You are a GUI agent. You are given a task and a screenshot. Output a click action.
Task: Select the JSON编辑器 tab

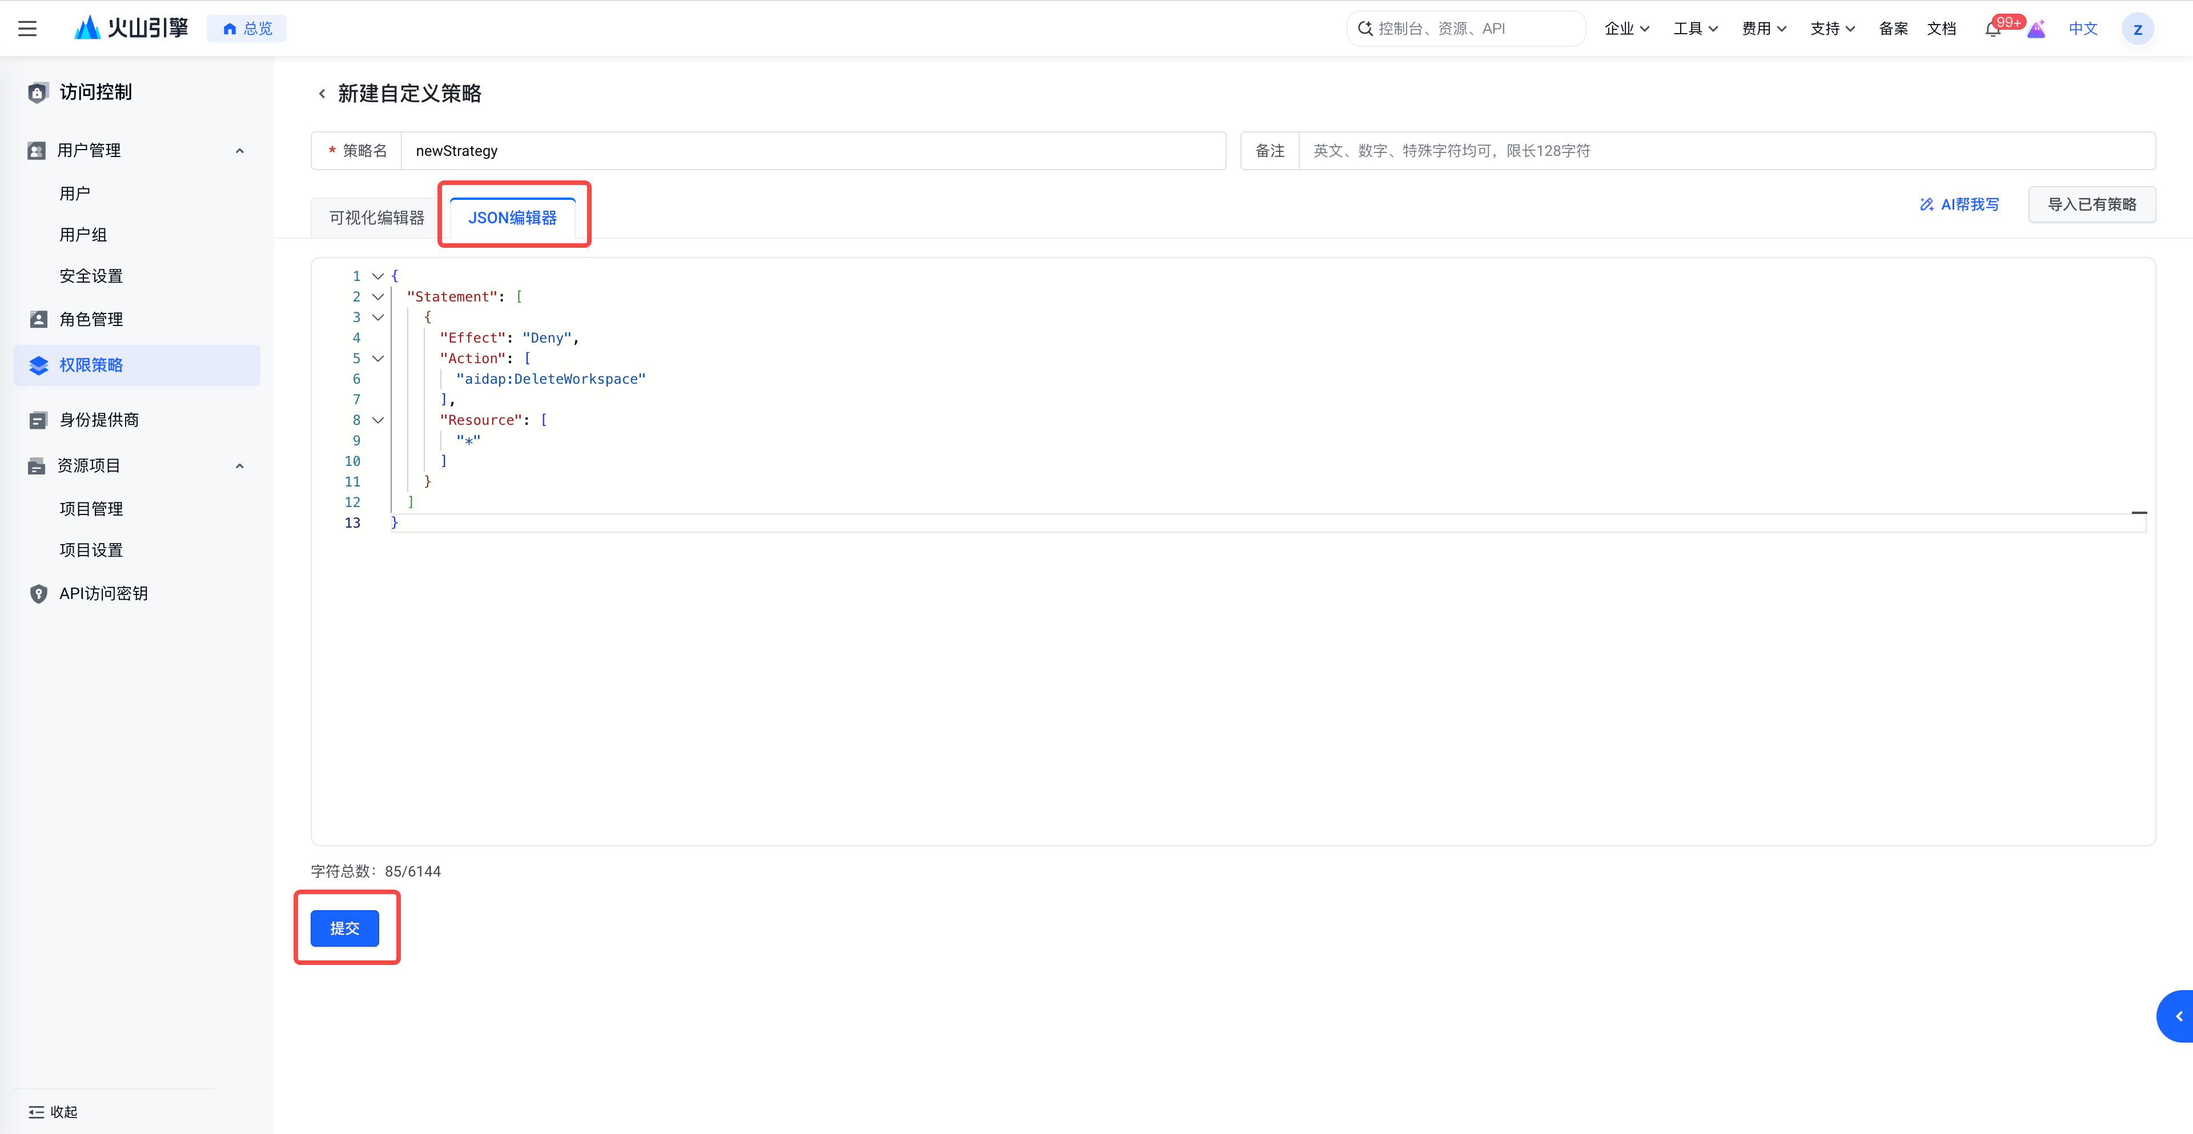512,218
